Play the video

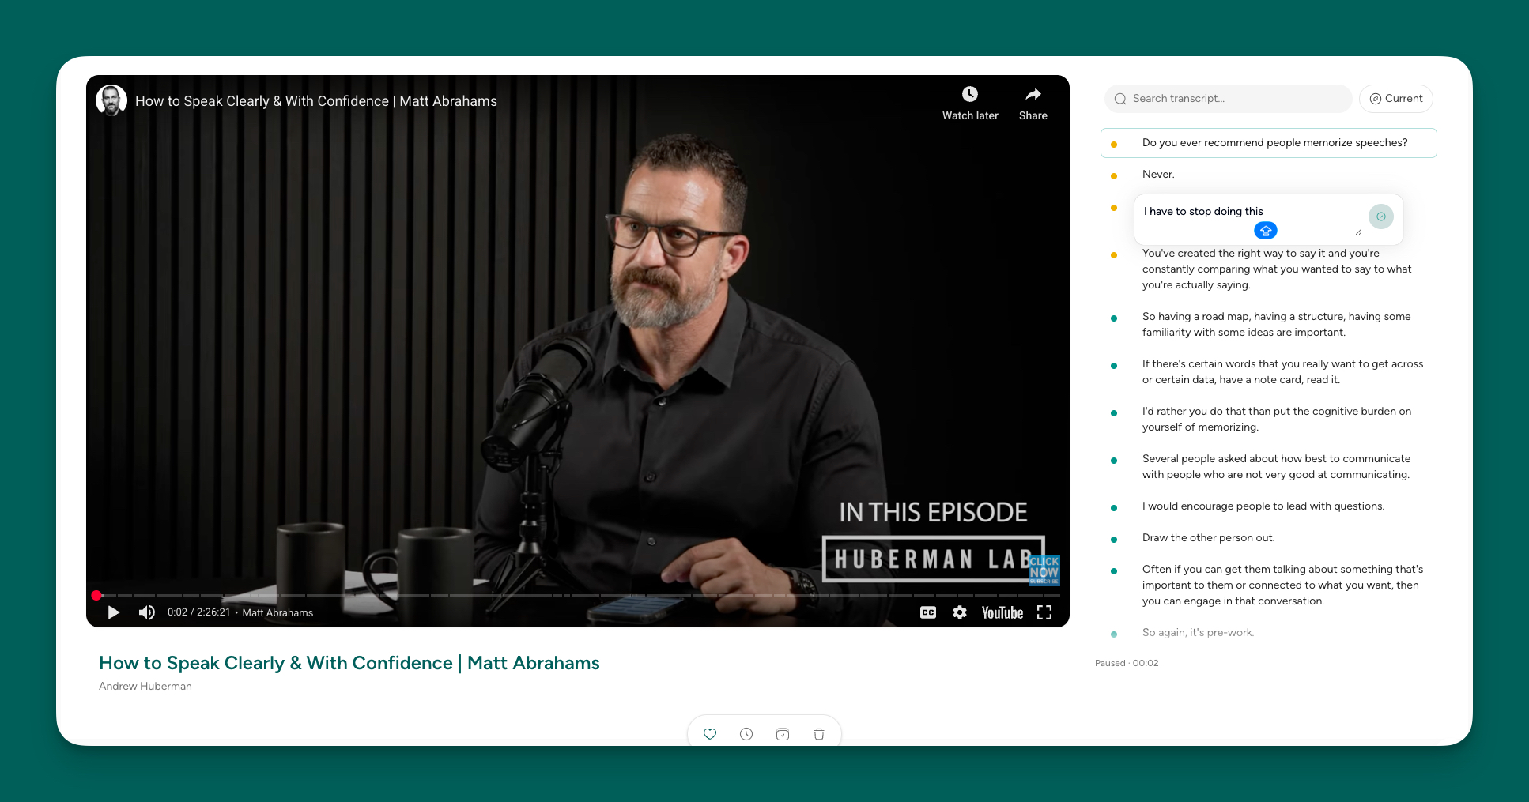click(x=113, y=612)
